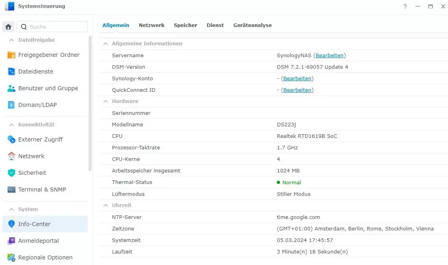The image size is (448, 265).
Task: Click Bearbeiten next to QuickConnect ID
Action: pyautogui.click(x=297, y=90)
